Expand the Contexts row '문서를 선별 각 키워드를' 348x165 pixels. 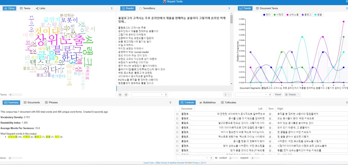[177, 118]
